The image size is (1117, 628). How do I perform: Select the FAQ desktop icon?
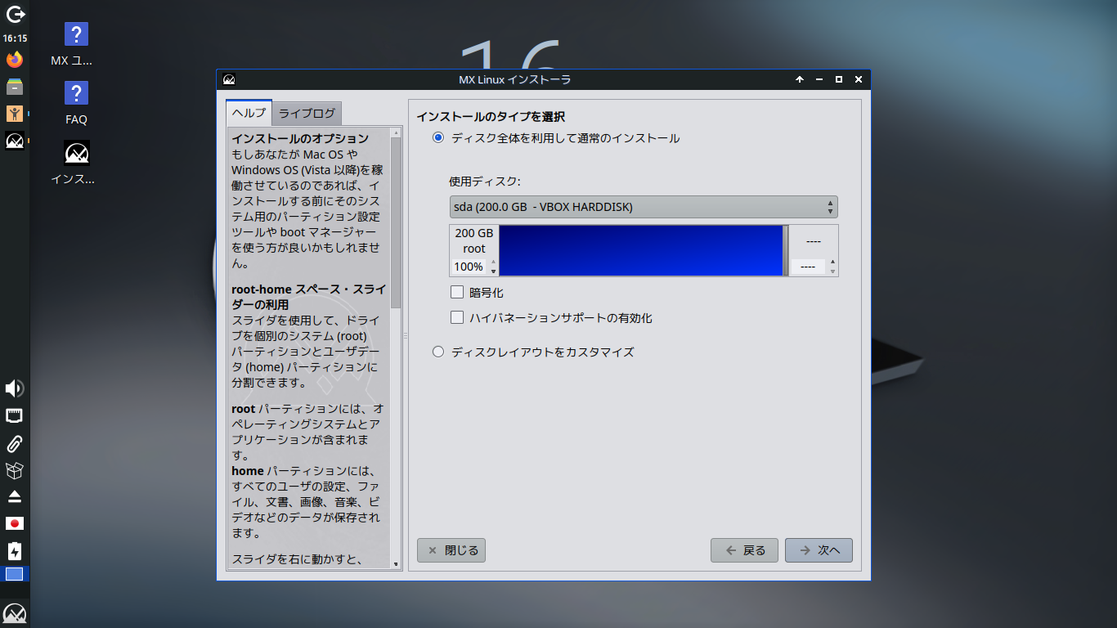(x=76, y=103)
